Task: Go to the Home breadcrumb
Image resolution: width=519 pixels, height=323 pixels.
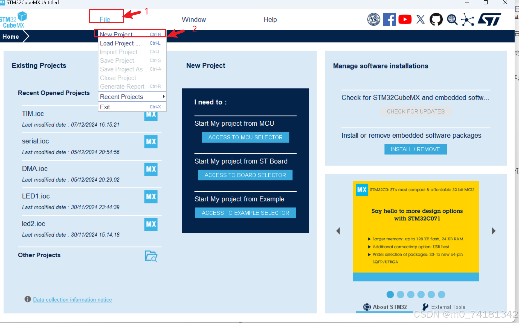Action: coord(11,36)
